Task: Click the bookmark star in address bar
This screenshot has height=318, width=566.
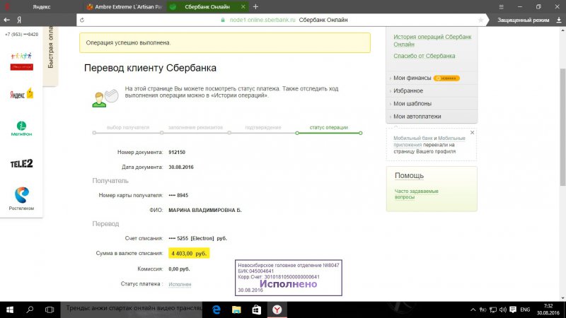Action: coord(480,20)
